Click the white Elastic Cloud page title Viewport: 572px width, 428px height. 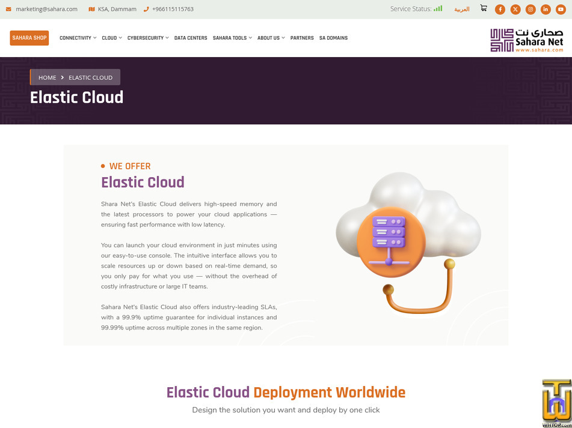click(x=76, y=97)
